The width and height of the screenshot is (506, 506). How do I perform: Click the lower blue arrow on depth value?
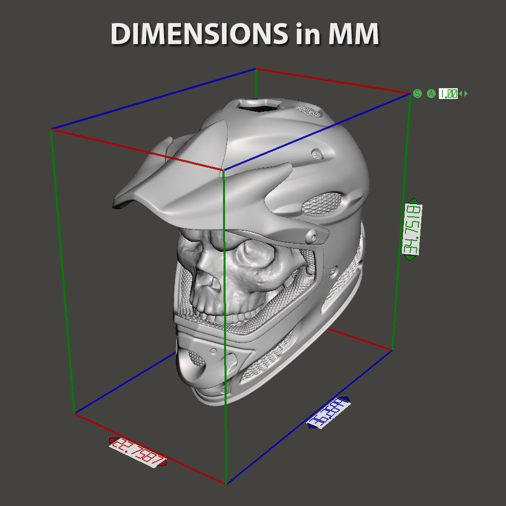(x=312, y=427)
